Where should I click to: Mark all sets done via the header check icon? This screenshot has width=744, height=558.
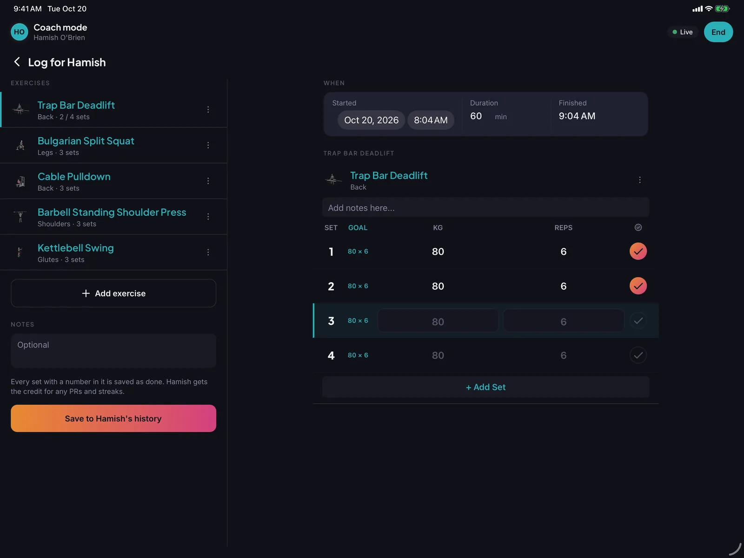(638, 227)
